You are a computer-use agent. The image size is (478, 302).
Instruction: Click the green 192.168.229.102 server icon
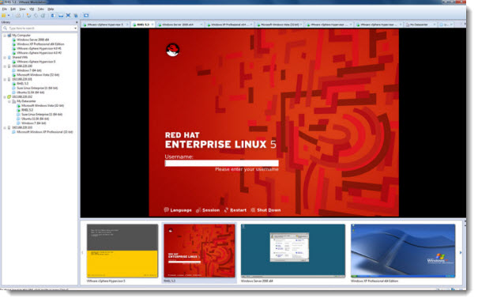(9, 97)
